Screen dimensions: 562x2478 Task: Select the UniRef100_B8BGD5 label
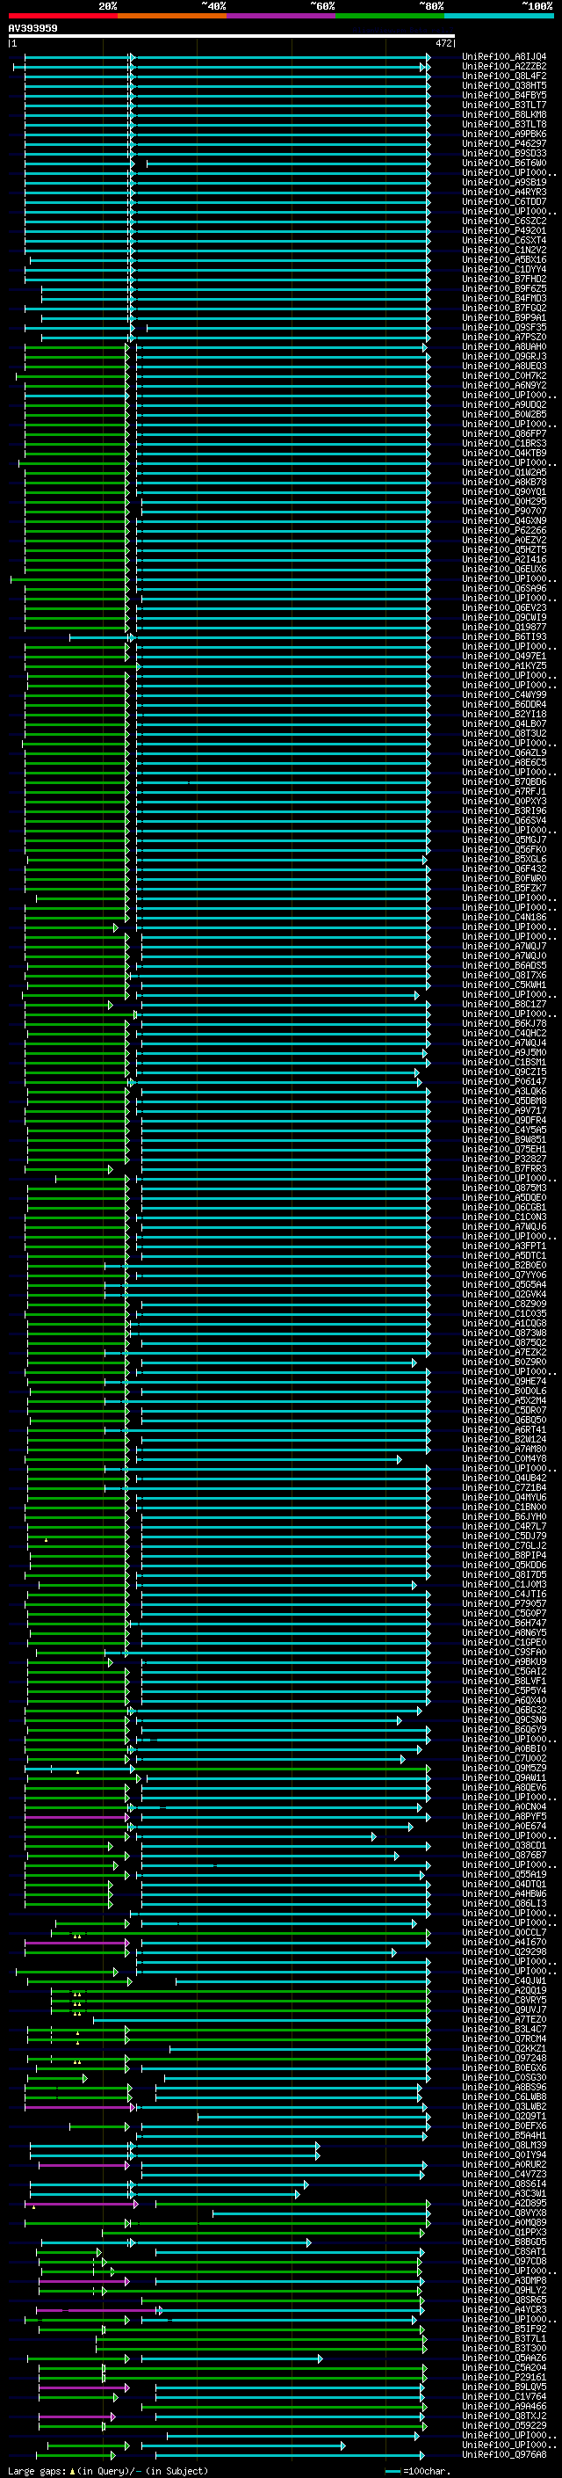click(x=504, y=2242)
